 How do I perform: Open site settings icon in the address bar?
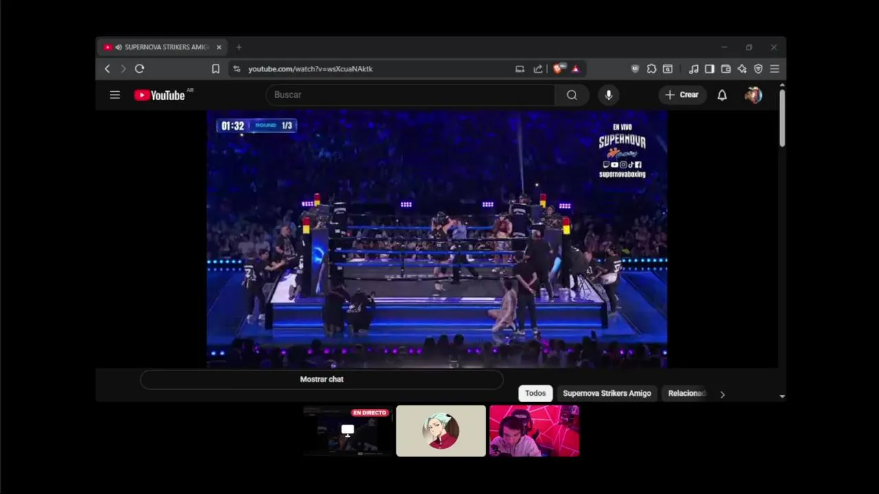237,69
